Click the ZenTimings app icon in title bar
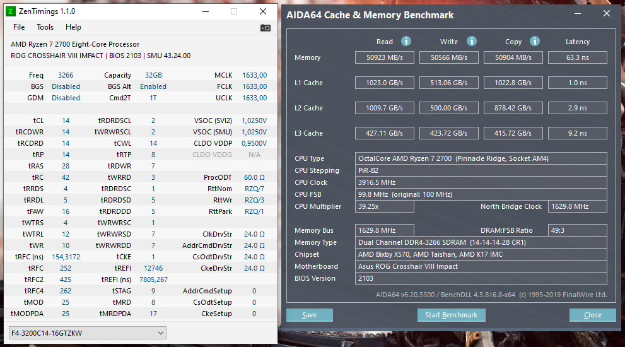The height and width of the screenshot is (347, 625). pyautogui.click(x=11, y=11)
